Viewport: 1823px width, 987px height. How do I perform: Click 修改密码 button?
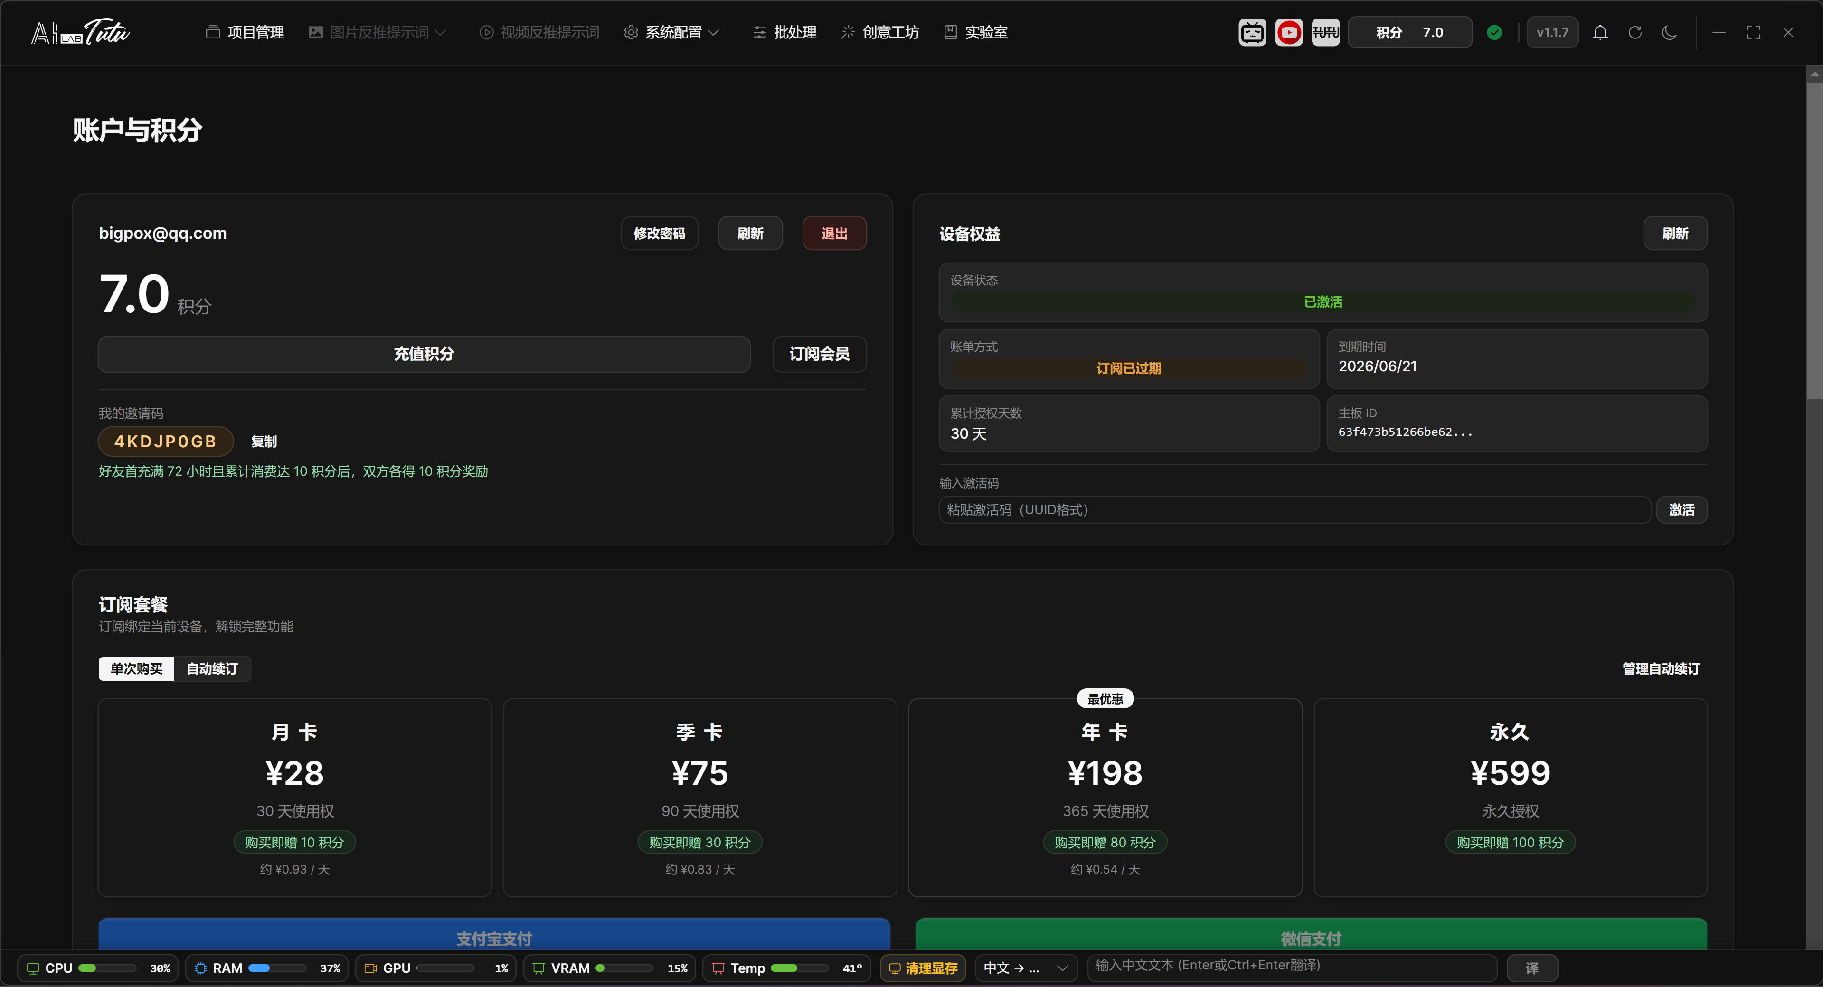[660, 234]
